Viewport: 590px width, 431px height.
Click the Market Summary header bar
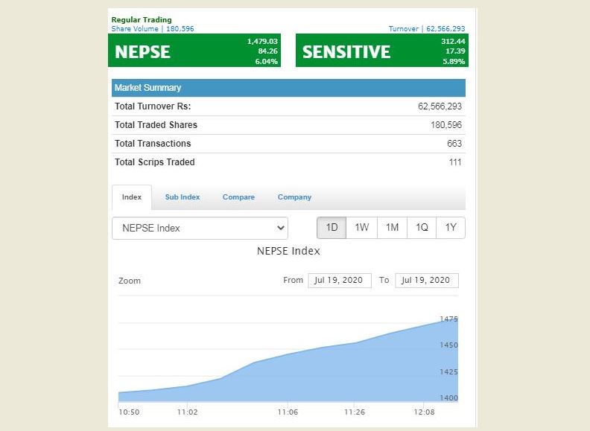[x=288, y=88]
